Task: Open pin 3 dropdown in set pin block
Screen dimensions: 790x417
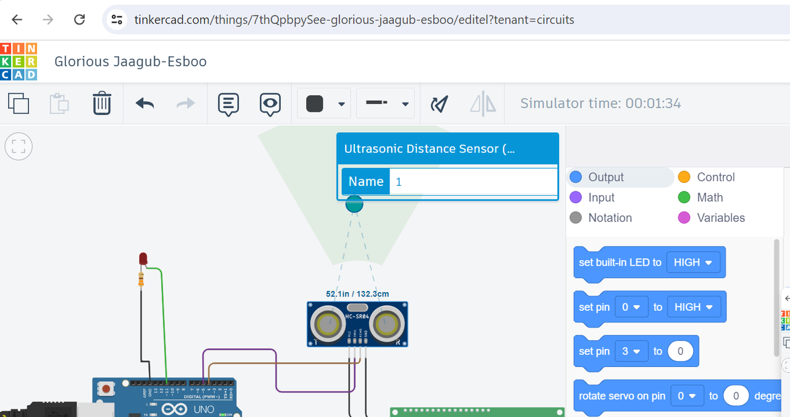Action: tap(631, 352)
